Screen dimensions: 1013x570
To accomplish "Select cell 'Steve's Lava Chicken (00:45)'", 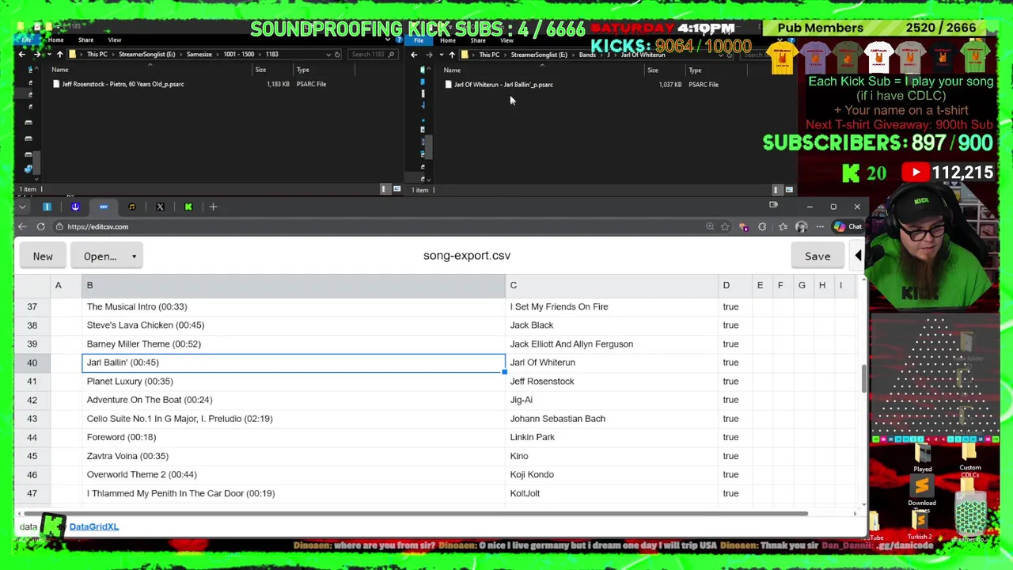I will [x=294, y=325].
